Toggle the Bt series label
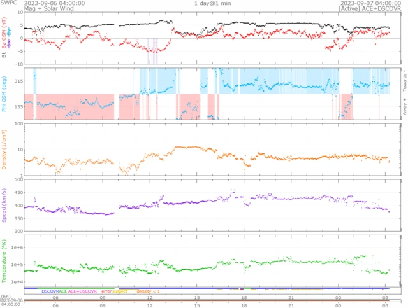The width and height of the screenshot is (408, 308). click(x=4, y=55)
